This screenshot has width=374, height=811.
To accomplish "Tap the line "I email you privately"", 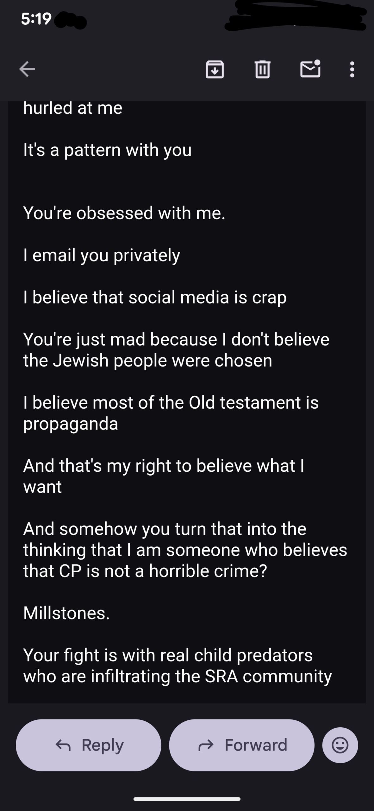I will pos(102,255).
